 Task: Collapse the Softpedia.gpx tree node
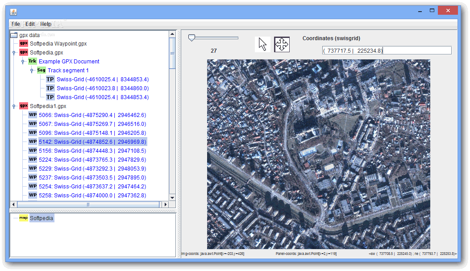coord(14,53)
